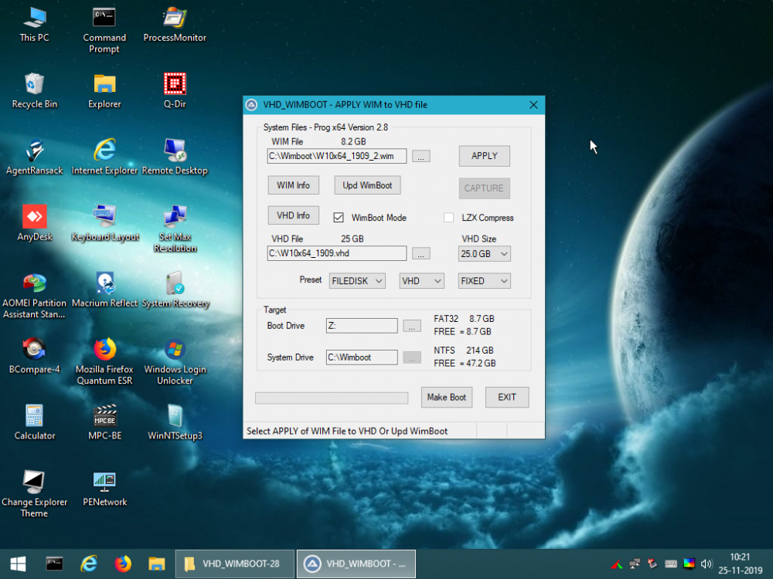Select the VHD_WIMBOOT app in taskbar
The image size is (773, 579).
[356, 564]
